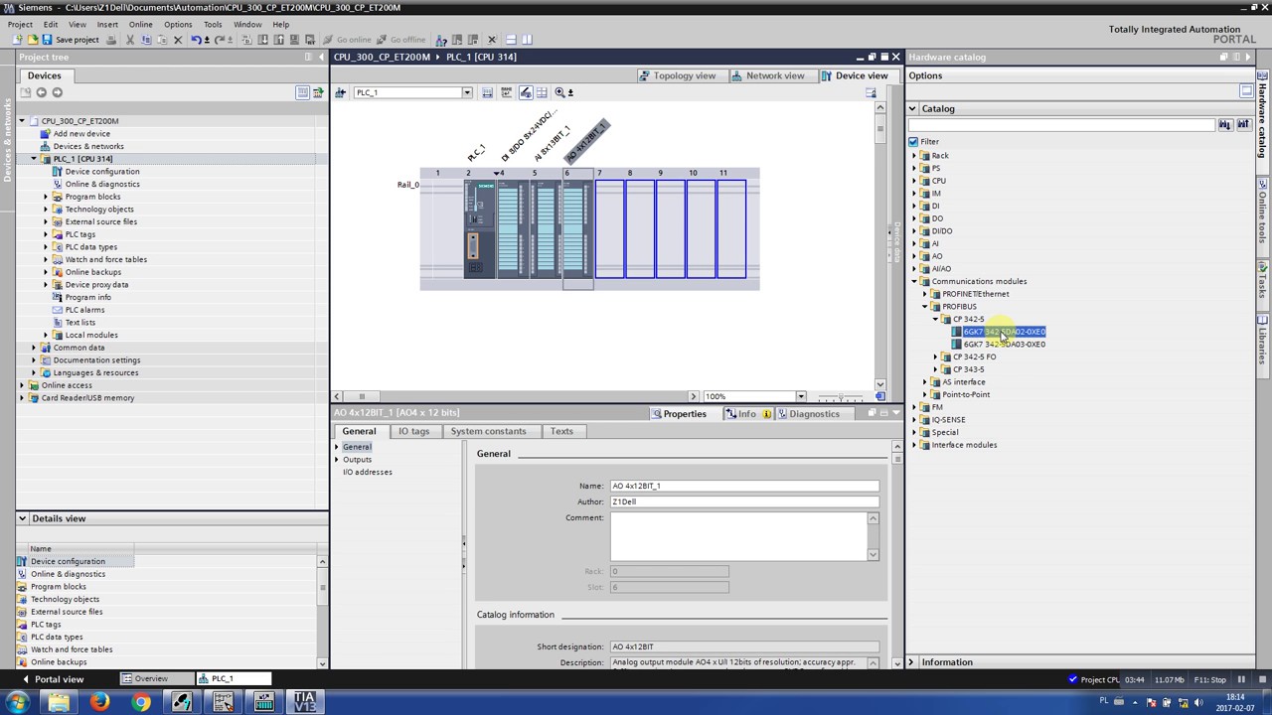This screenshot has width=1272, height=715.
Task: Split the editor space horizontally
Action: pos(511,40)
